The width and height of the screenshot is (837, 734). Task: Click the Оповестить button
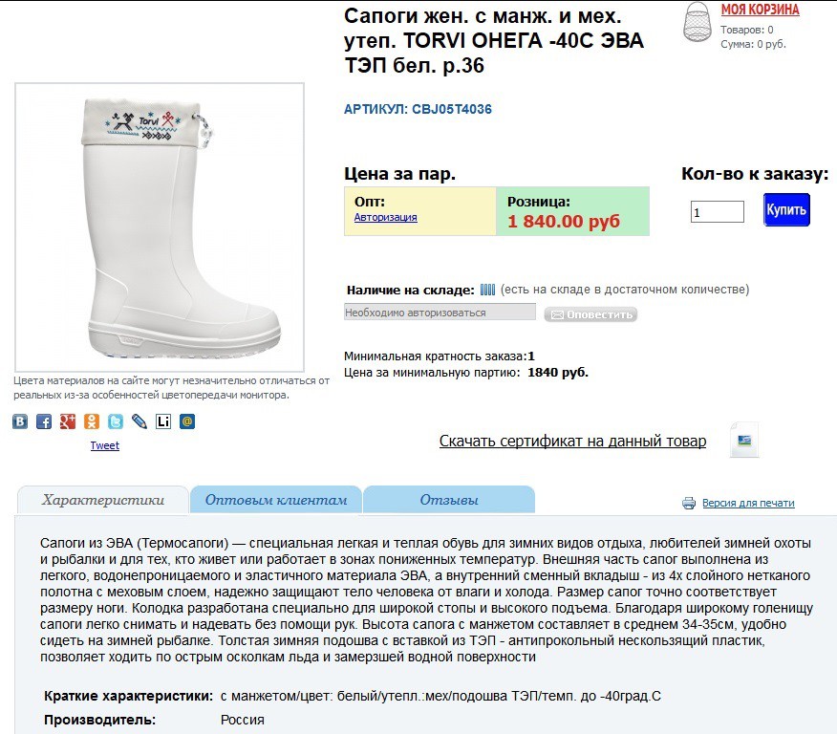tap(590, 314)
